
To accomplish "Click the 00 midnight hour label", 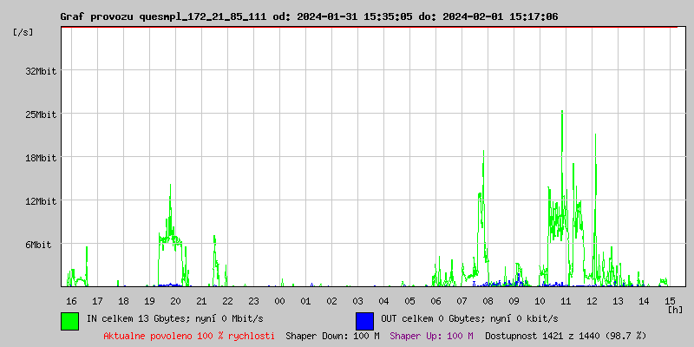I will 279,301.
